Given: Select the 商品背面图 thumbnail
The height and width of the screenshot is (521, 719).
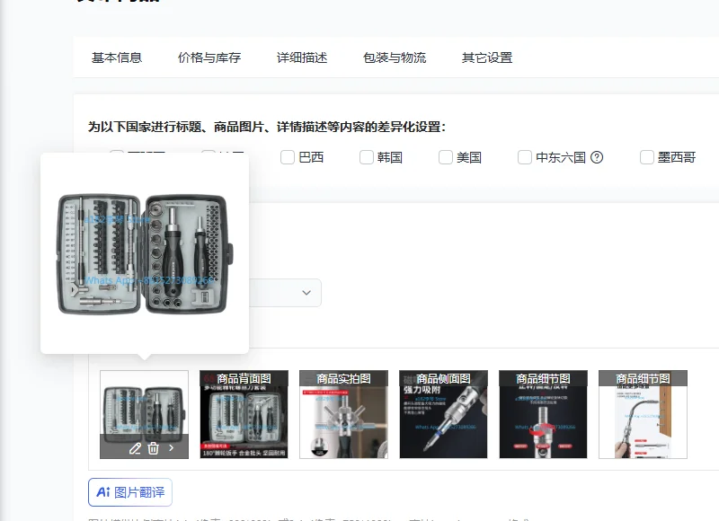Looking at the screenshot, I should [244, 414].
